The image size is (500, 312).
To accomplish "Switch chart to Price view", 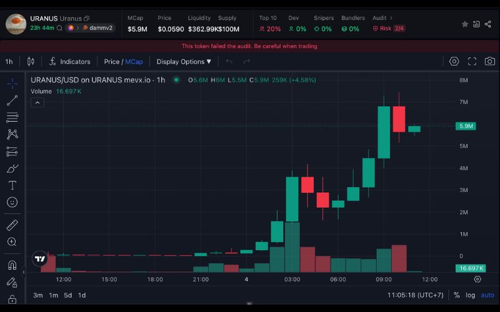I will click(111, 61).
